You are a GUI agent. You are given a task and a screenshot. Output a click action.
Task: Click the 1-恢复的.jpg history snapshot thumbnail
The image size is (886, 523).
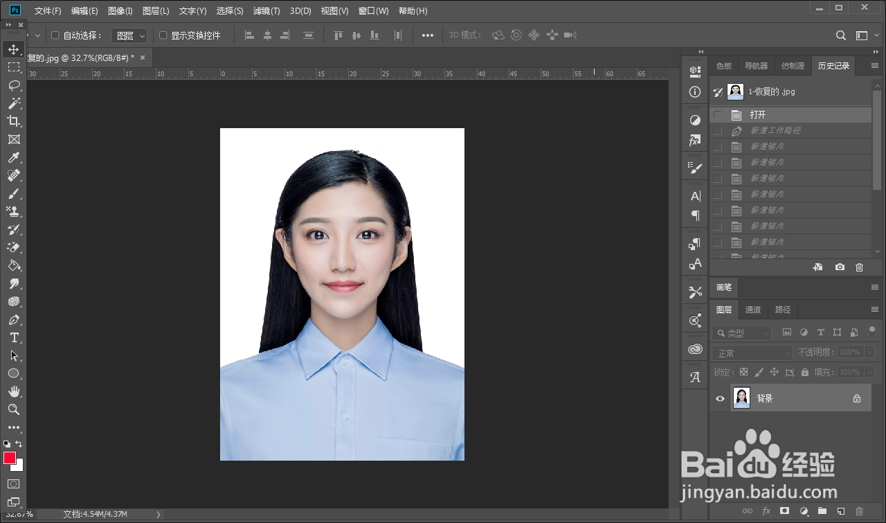click(x=735, y=91)
